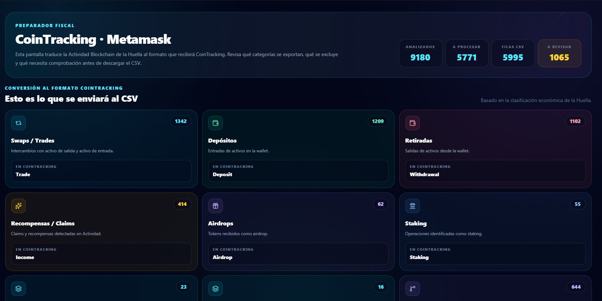
Task: Click "CONVERSIÓN AL FORMATO COINTRACKING" section label
Action: (64, 88)
